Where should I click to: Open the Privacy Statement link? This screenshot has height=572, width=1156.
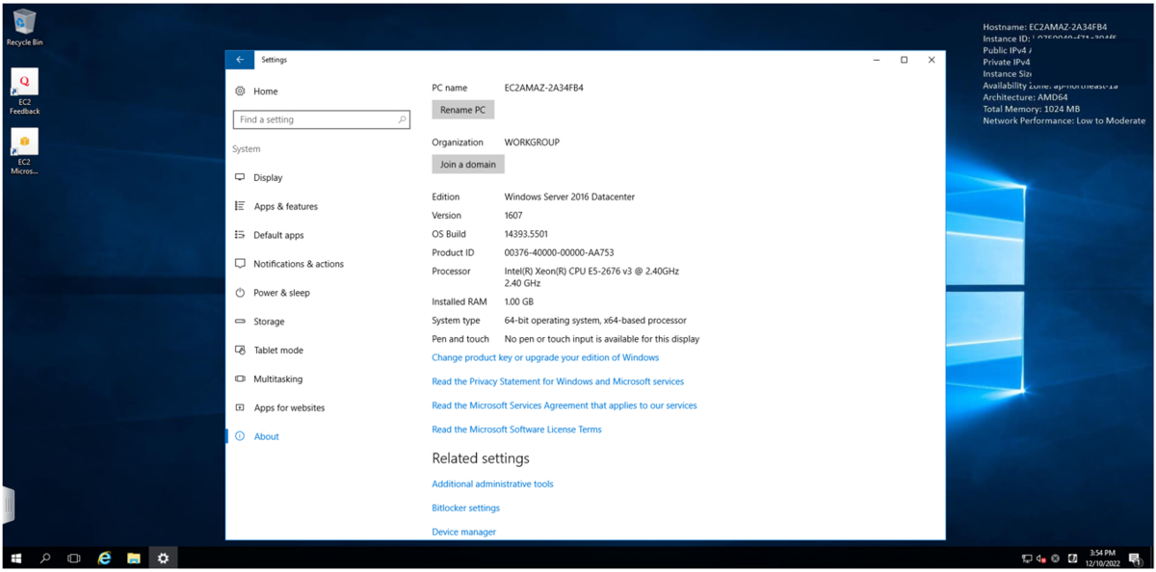558,381
